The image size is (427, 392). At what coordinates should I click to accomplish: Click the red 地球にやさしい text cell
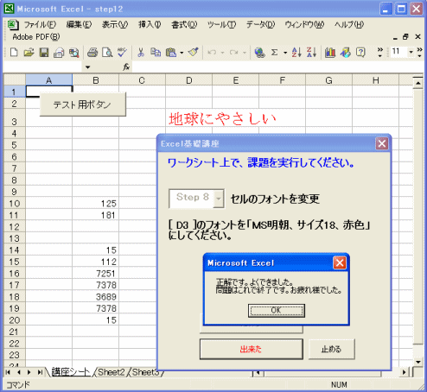pyautogui.click(x=222, y=119)
